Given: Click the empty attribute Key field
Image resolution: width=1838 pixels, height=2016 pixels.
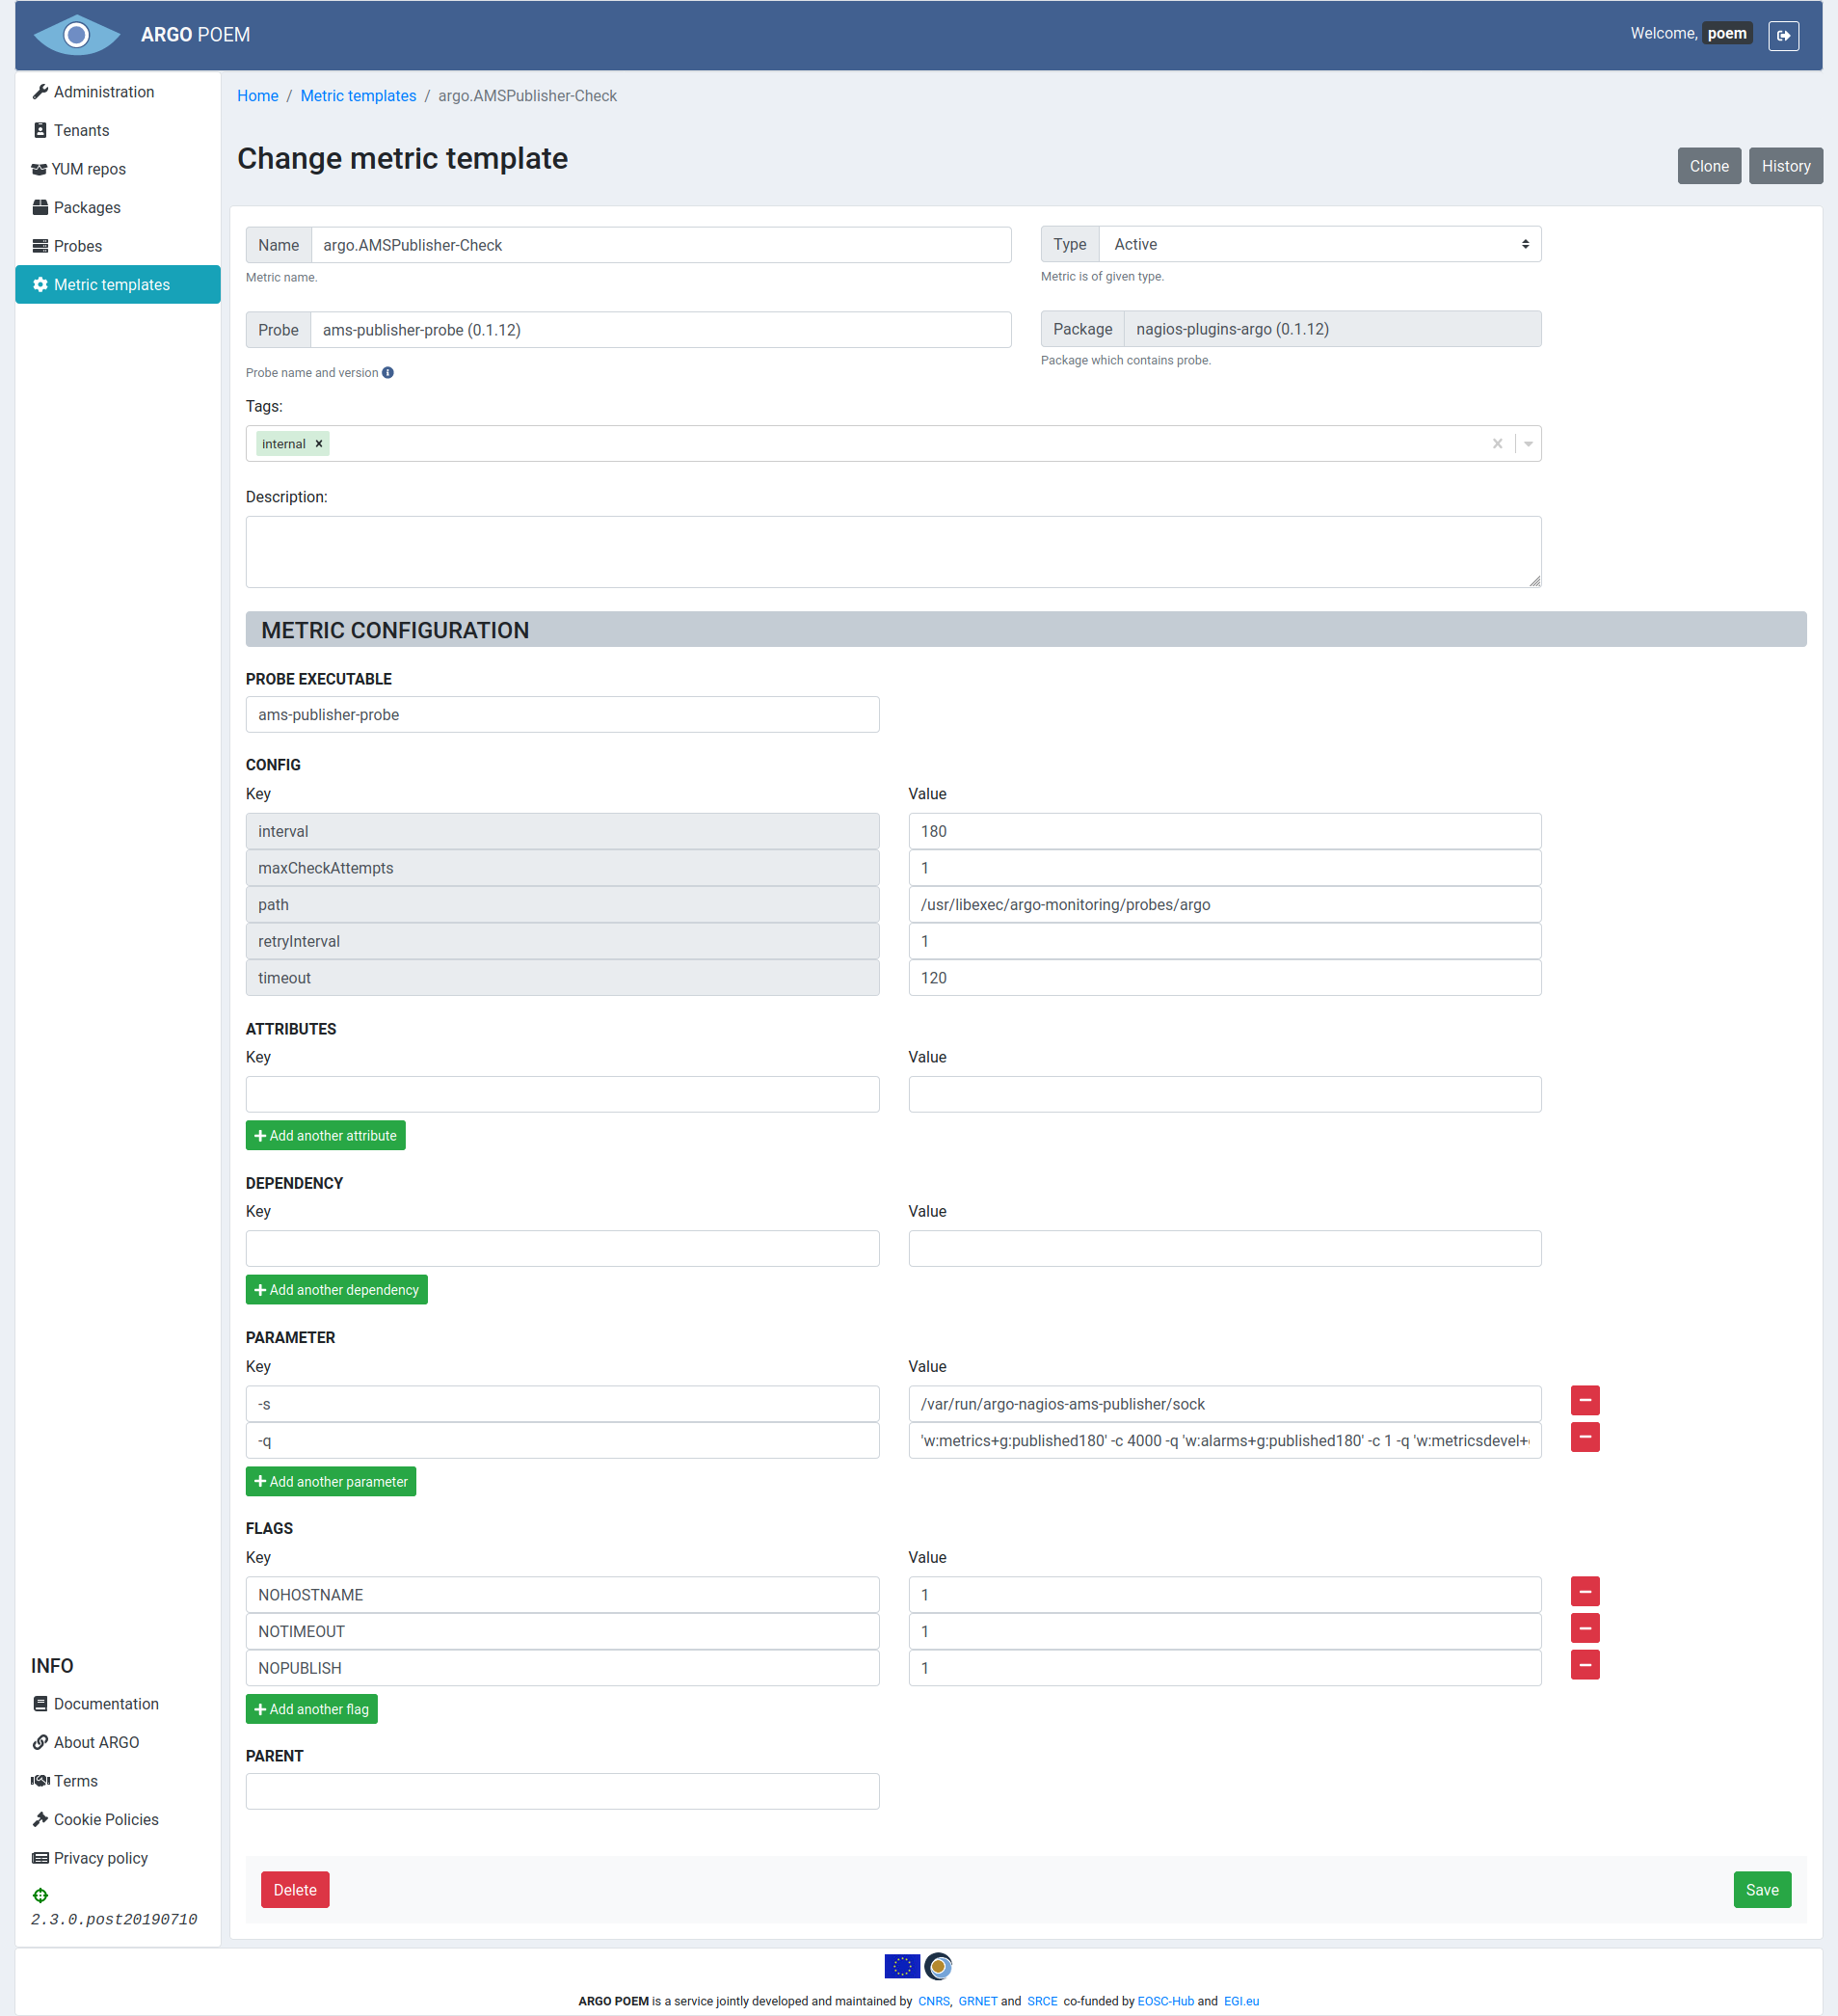Looking at the screenshot, I should click(563, 1094).
